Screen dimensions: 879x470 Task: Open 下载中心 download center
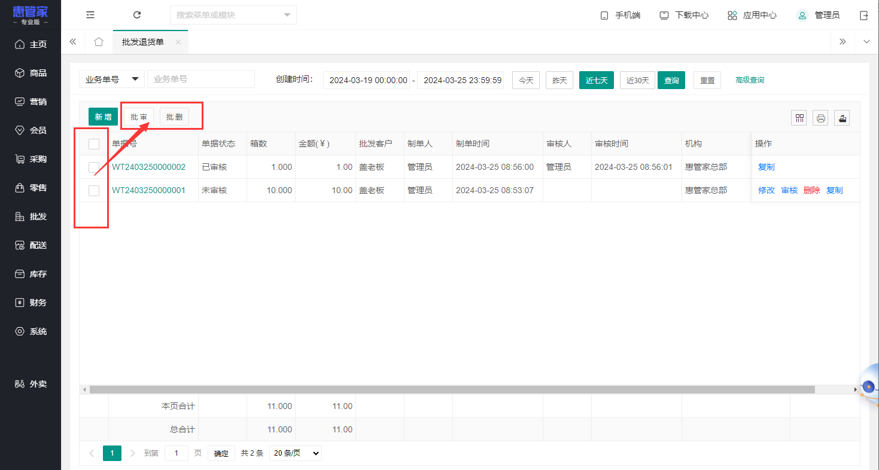(684, 15)
